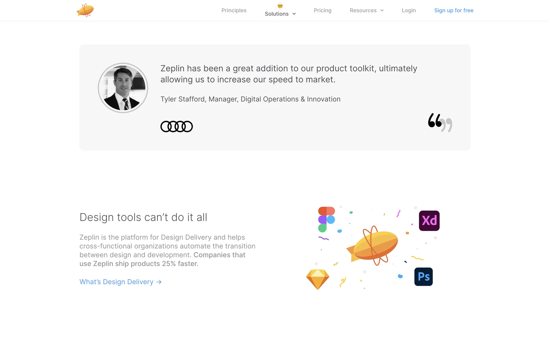
Task: Open the Solutions menu item
Action: [x=276, y=14]
